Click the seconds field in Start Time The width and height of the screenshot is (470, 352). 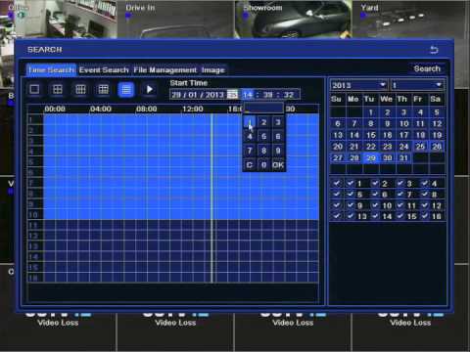(x=288, y=95)
